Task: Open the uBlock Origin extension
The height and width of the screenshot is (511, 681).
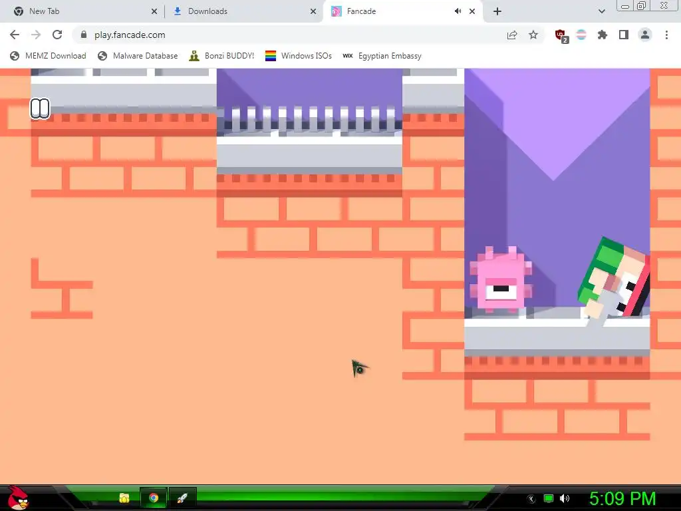Action: pos(561,36)
